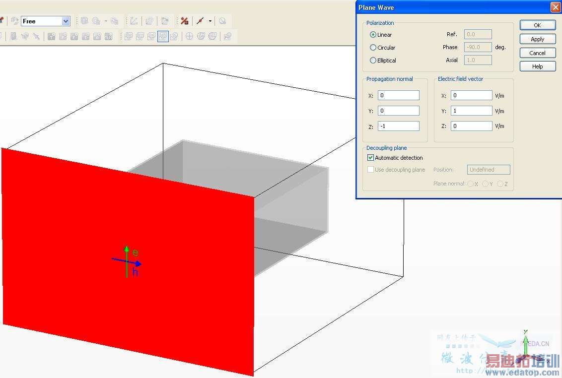Click the last greyed icon right of the Smith chart Y icon

pos(227,36)
